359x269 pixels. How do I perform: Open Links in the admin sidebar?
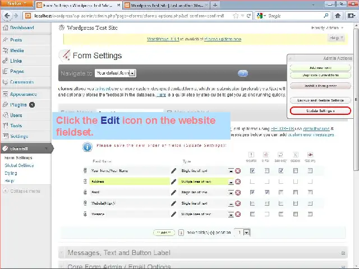[16, 61]
